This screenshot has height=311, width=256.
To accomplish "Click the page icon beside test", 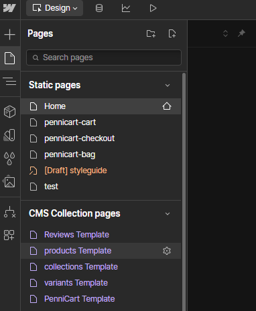I will (x=34, y=187).
